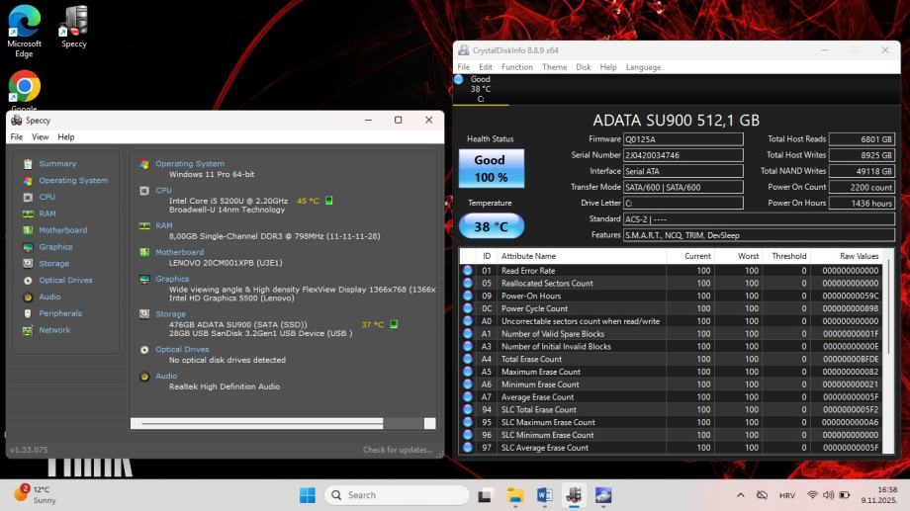Click Check for updates in Speccy
The width and height of the screenshot is (910, 511).
(398, 450)
